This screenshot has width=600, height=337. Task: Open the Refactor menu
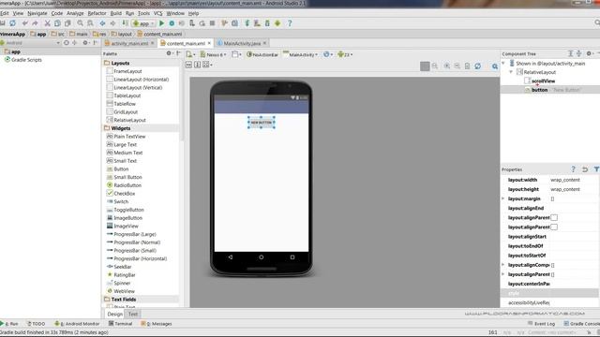tap(97, 13)
